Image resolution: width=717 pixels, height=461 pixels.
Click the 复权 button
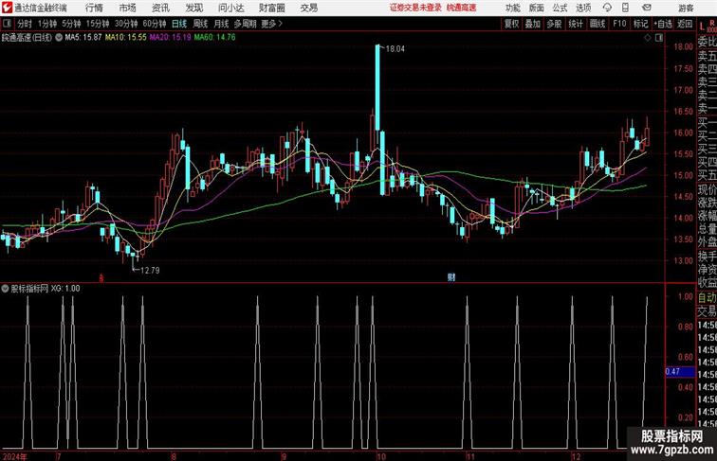point(512,24)
